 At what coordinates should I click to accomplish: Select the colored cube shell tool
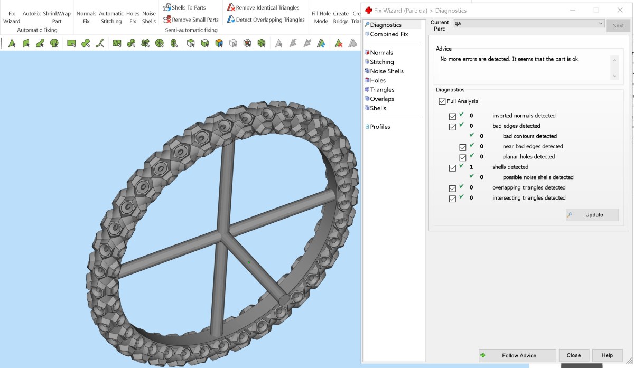(219, 43)
